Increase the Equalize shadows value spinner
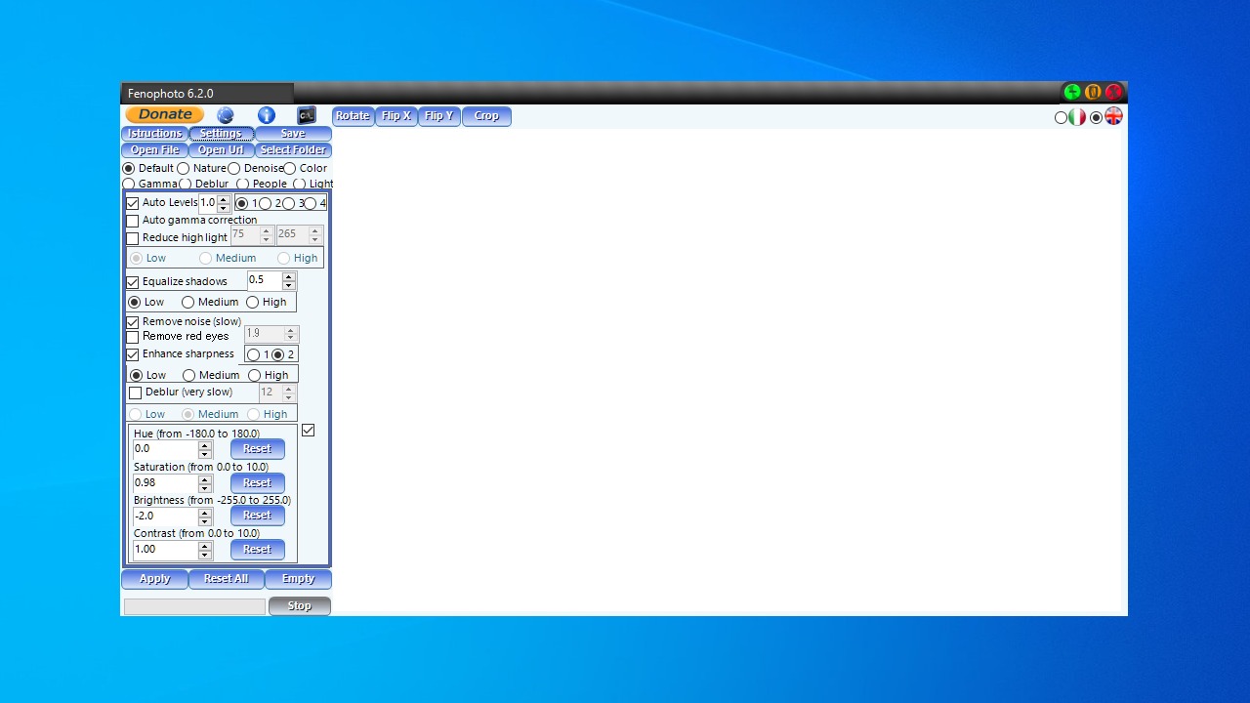 point(289,276)
